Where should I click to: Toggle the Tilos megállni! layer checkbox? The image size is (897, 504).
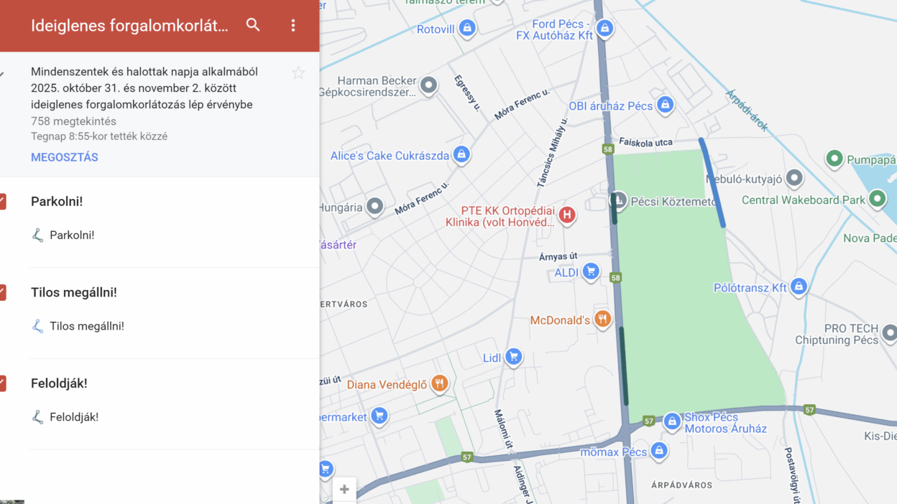pyautogui.click(x=3, y=292)
